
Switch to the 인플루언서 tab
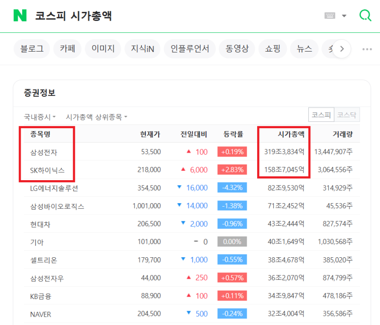click(190, 49)
